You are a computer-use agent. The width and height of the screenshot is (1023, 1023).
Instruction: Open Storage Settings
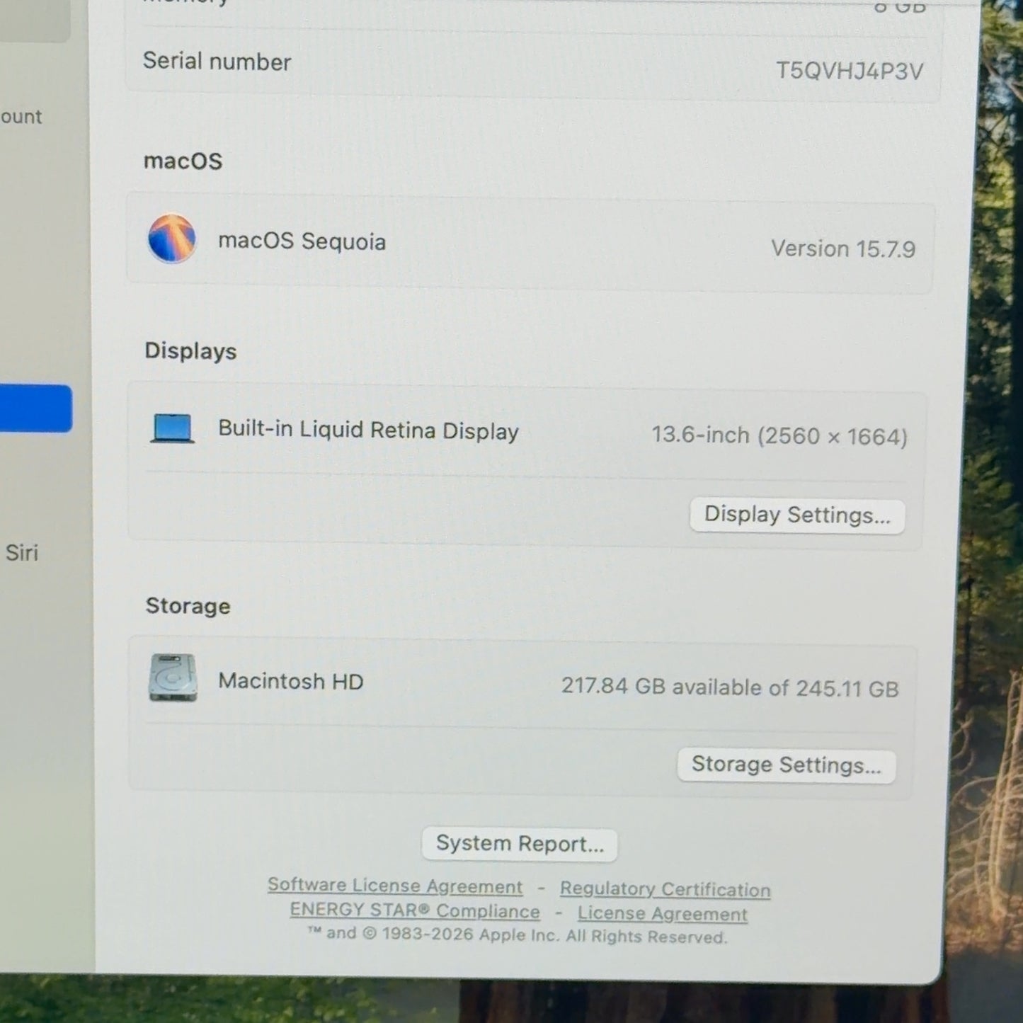tap(786, 765)
